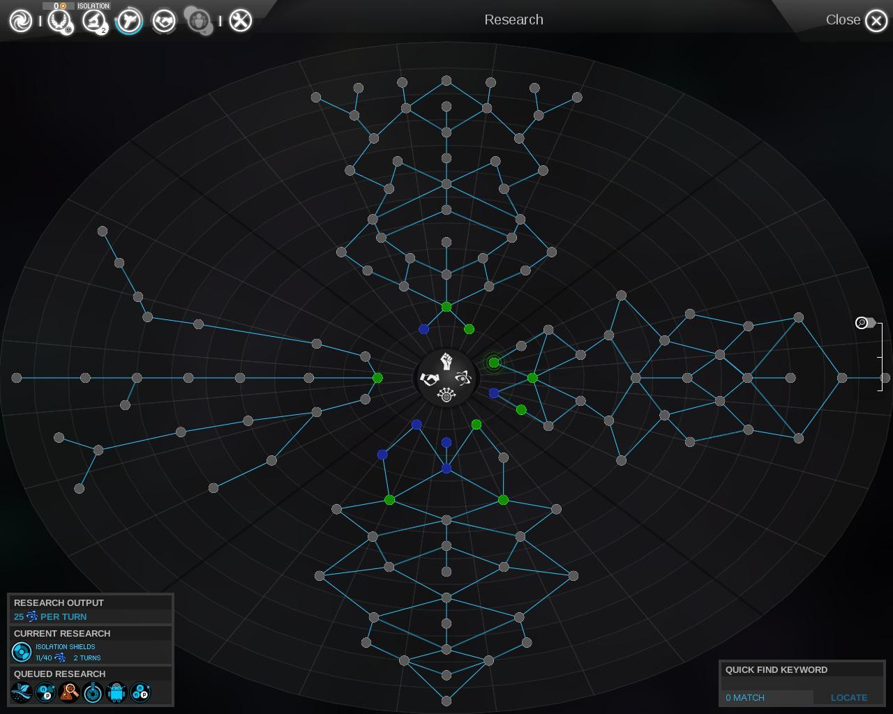893x714 pixels.
Task: Select the raised fist icon in center hub
Action: 446,361
